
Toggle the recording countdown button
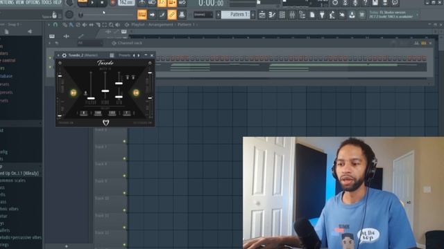point(162,3)
